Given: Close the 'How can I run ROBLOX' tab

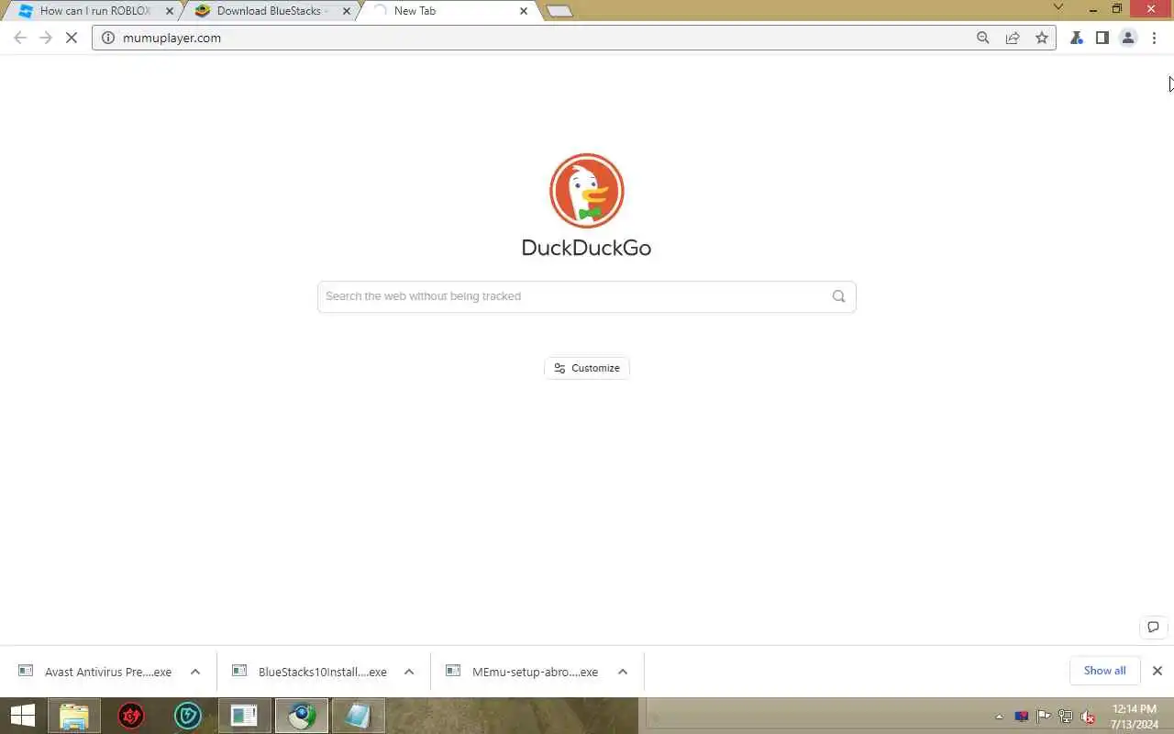Looking at the screenshot, I should click(x=170, y=11).
